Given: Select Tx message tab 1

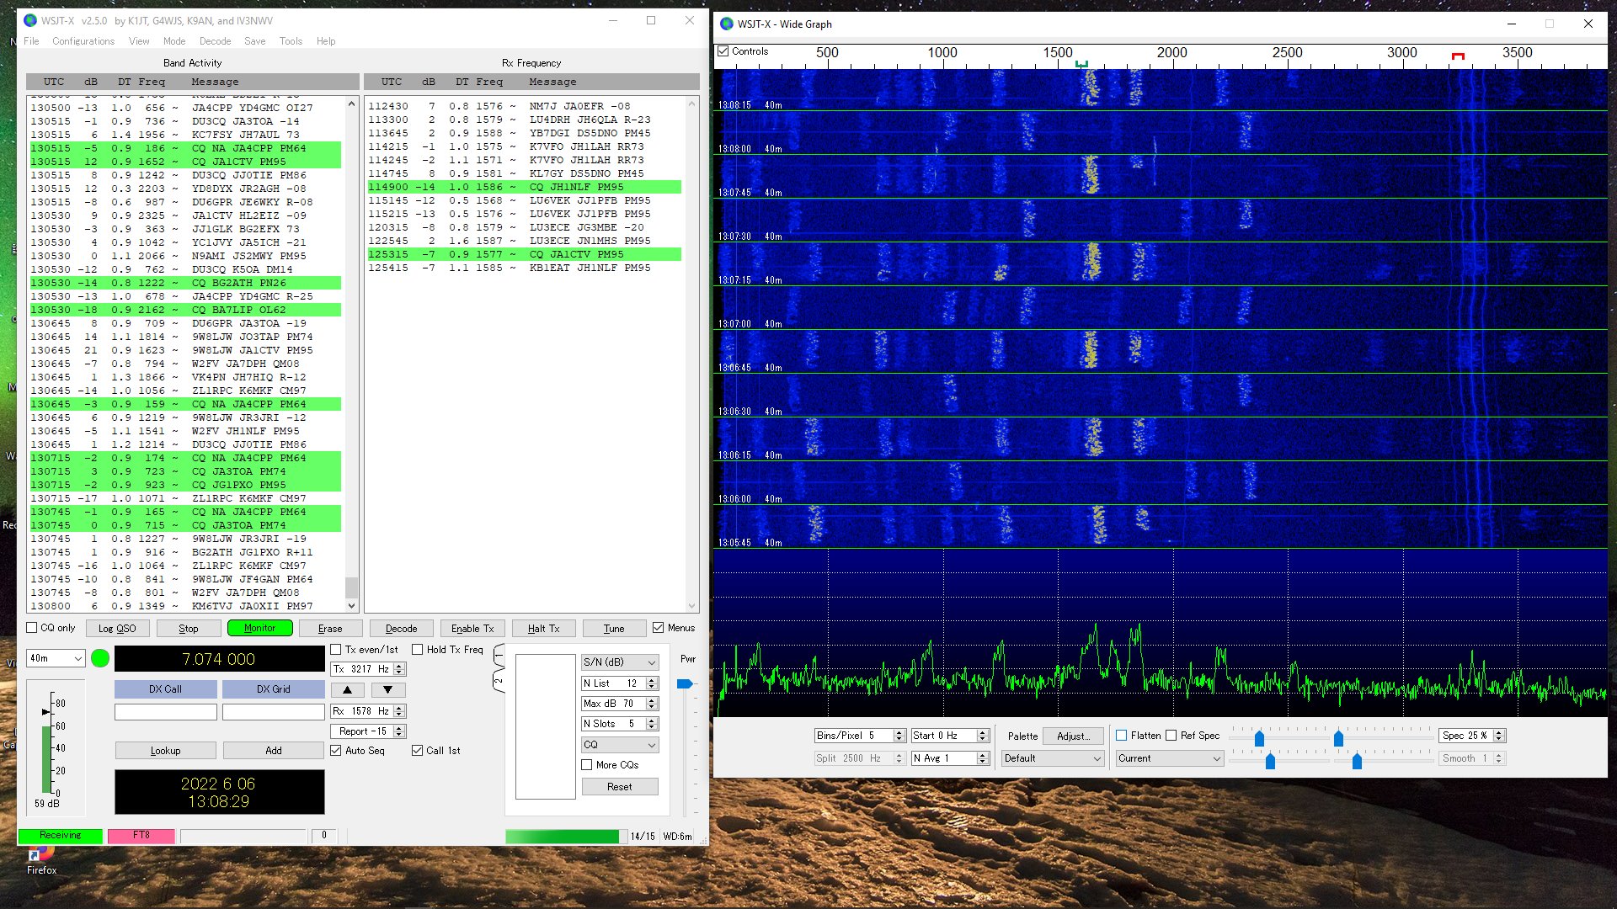Looking at the screenshot, I should pyautogui.click(x=499, y=655).
